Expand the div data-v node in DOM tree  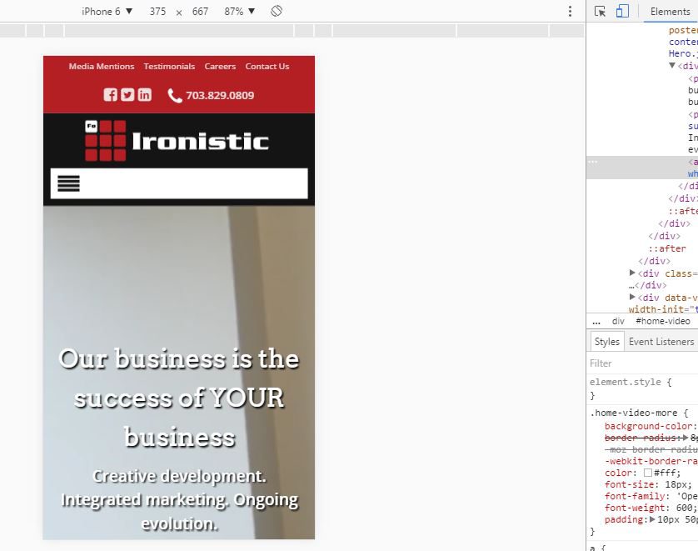pos(632,297)
